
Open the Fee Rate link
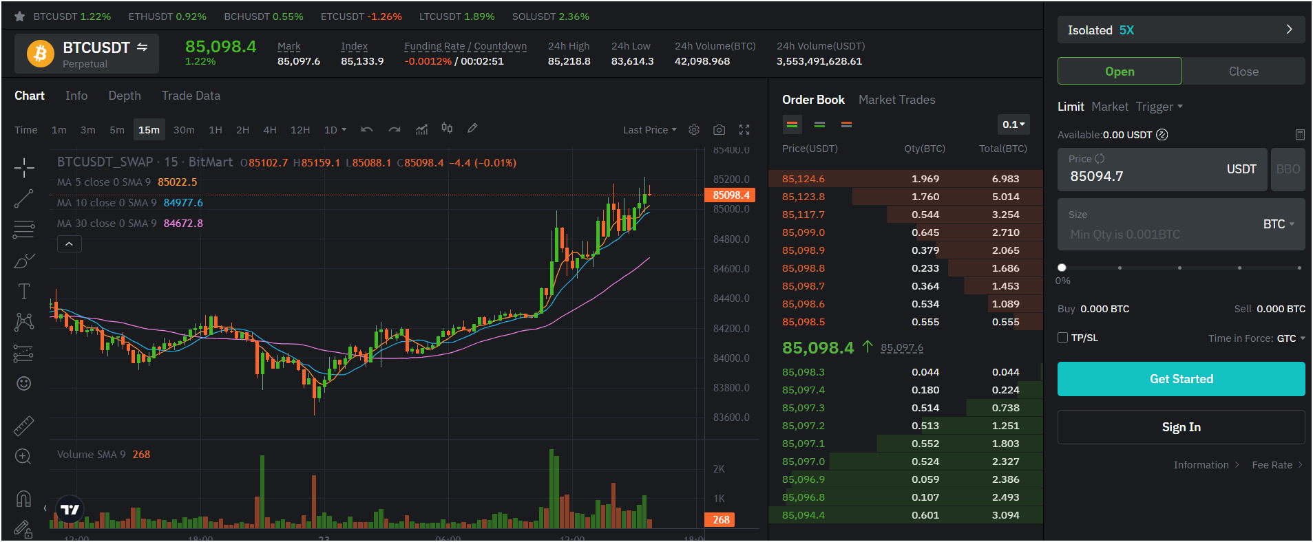coord(1277,465)
